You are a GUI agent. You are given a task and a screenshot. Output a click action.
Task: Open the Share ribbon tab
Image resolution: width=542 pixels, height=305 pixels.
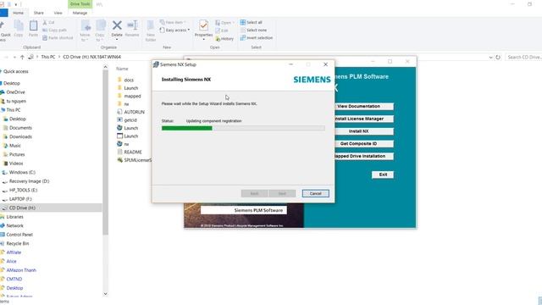tap(38, 13)
